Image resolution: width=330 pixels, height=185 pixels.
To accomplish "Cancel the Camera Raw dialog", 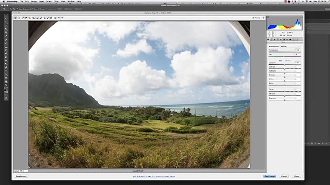I will click(284, 176).
